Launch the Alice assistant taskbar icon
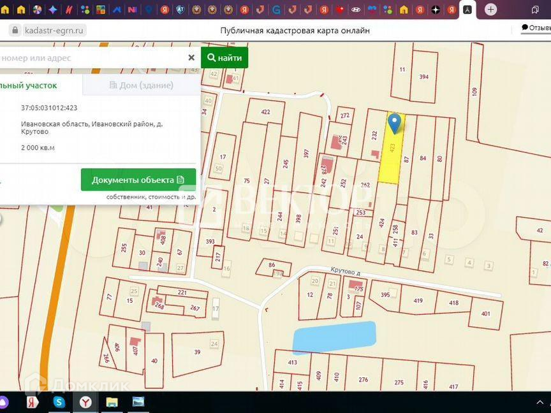Image resolution: width=551 pixels, height=413 pixels. coord(4,402)
